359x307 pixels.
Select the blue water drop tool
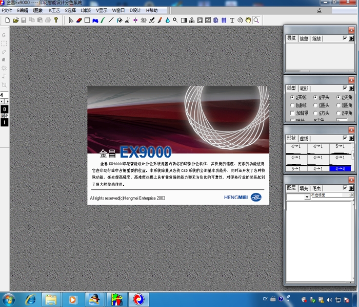coord(168,20)
